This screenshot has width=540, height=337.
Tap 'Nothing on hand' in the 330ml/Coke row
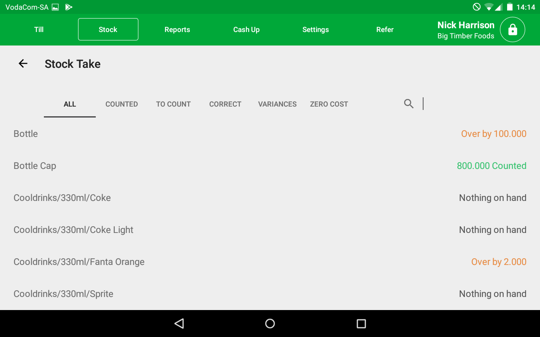493,198
